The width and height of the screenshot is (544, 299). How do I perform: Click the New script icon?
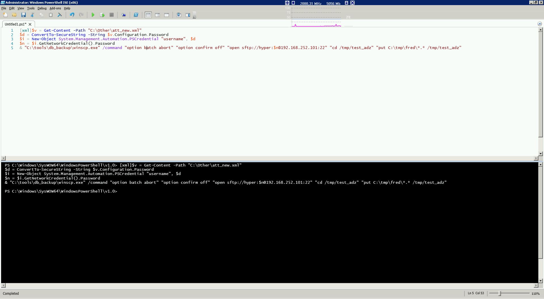pos(5,15)
